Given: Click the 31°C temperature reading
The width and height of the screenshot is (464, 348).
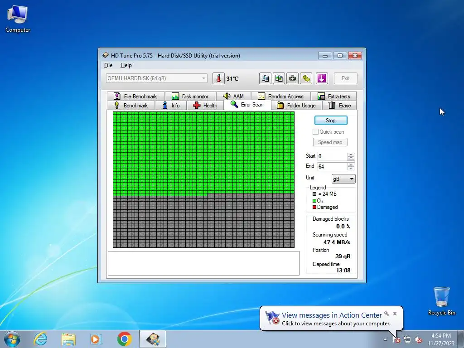Looking at the screenshot, I should [232, 79].
